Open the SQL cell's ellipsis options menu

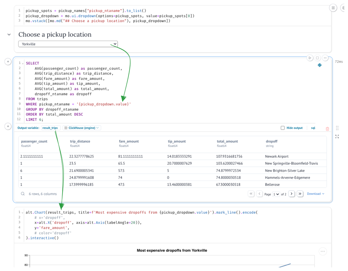[x=325, y=58]
